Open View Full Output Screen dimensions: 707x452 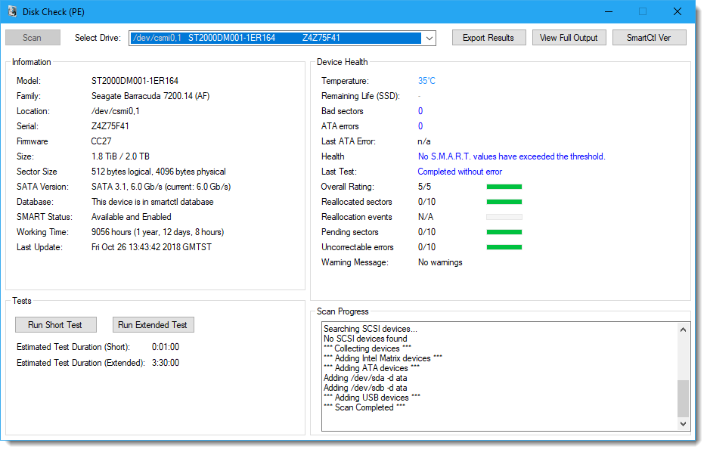point(569,38)
